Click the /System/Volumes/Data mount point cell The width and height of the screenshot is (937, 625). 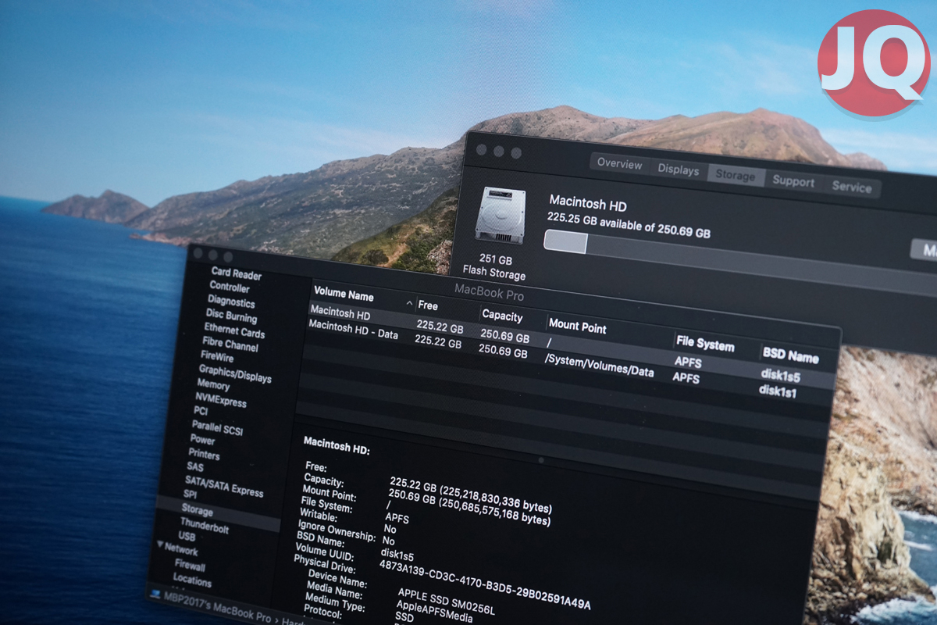(599, 366)
